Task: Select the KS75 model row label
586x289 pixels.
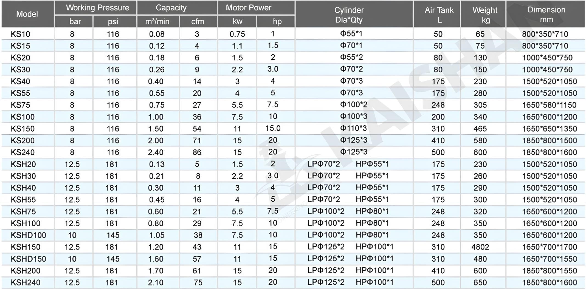Action: coord(20,105)
